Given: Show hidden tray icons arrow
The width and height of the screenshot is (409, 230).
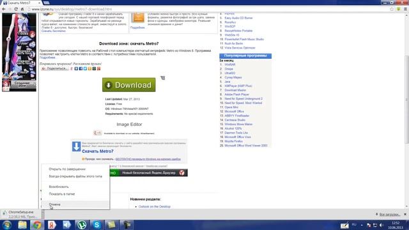Looking at the screenshot, I should [x=362, y=225].
